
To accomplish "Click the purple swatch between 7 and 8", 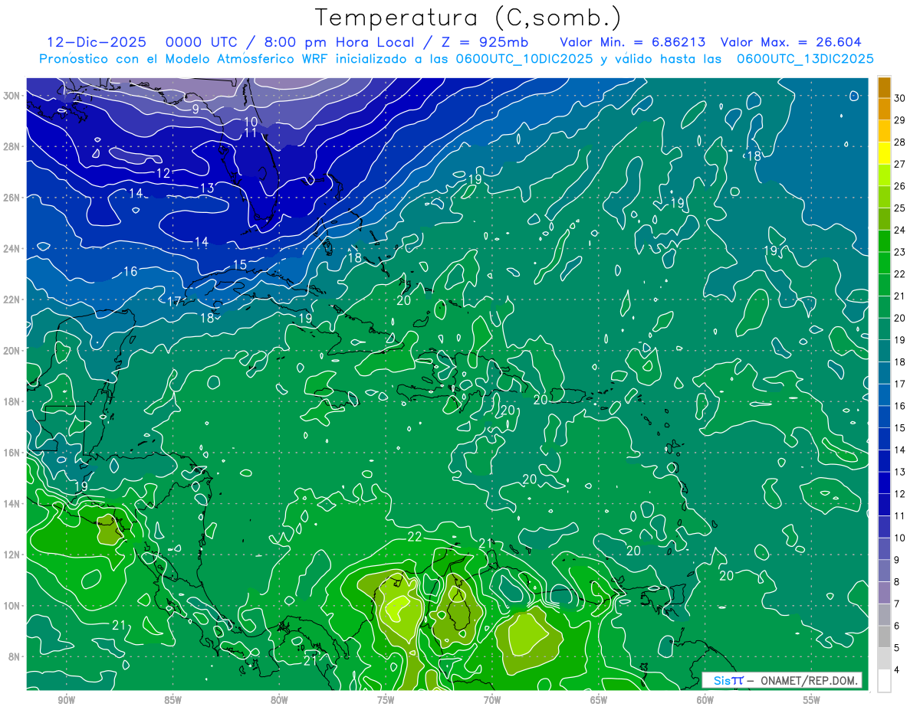I will click(x=884, y=593).
